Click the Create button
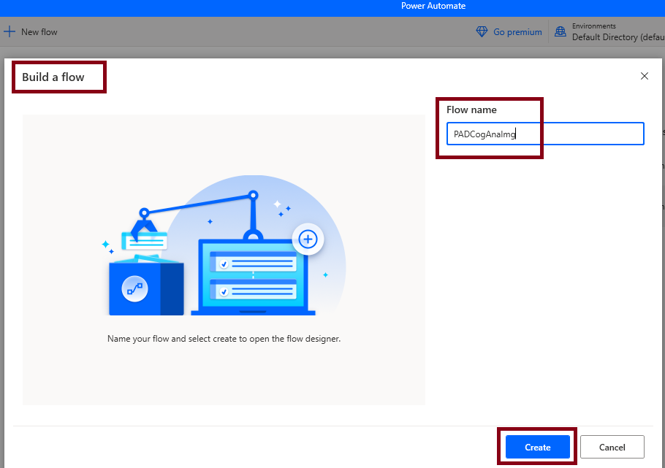The image size is (665, 468). [537, 447]
